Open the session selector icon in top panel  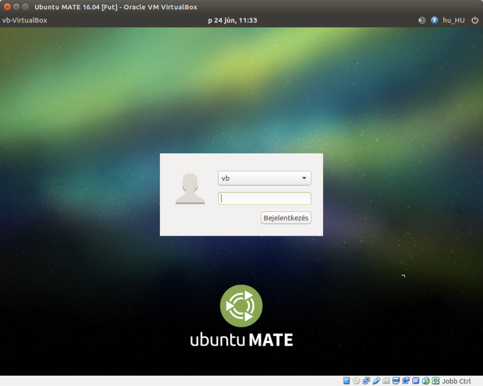click(422, 21)
